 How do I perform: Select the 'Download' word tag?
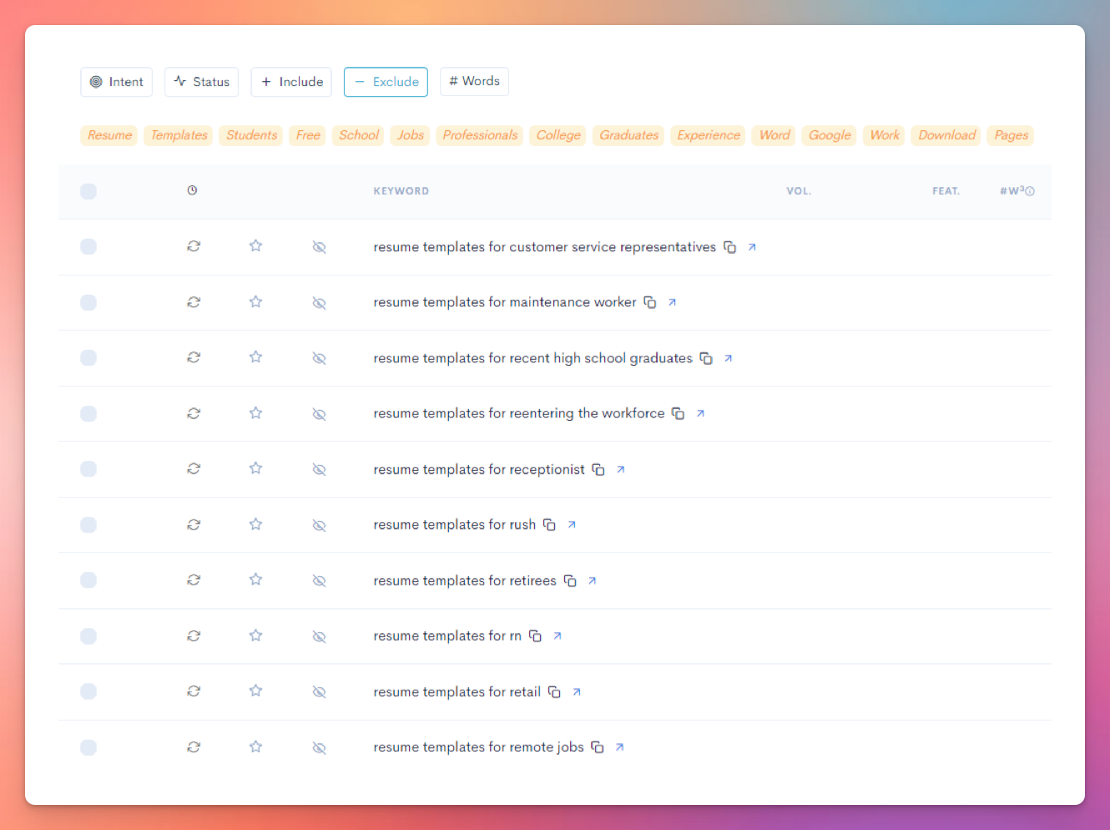click(x=946, y=135)
